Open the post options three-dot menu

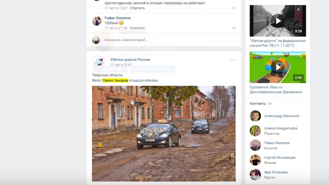[233, 60]
